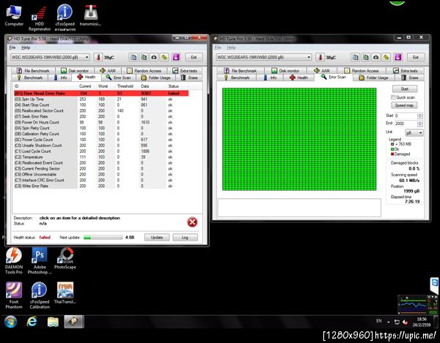Show hidden system tray icons arrow

pyautogui.click(x=389, y=322)
